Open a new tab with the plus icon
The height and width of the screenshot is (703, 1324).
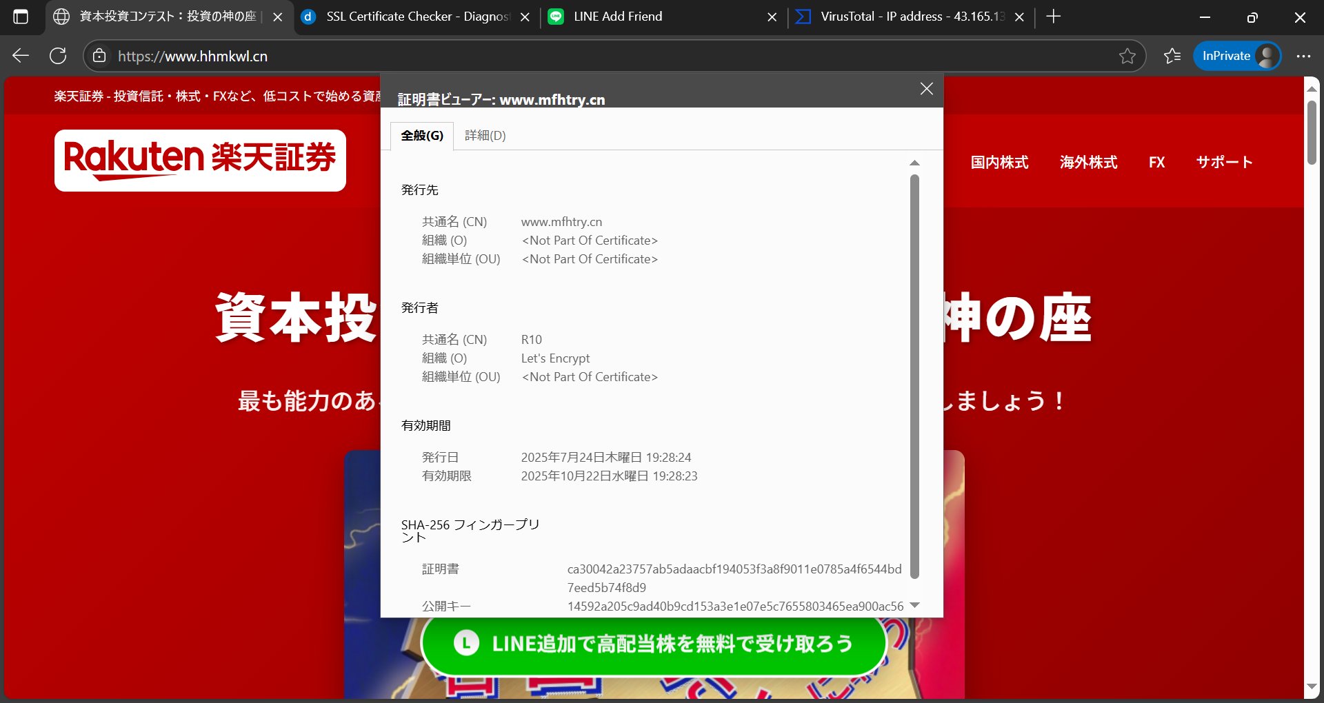[x=1053, y=17]
